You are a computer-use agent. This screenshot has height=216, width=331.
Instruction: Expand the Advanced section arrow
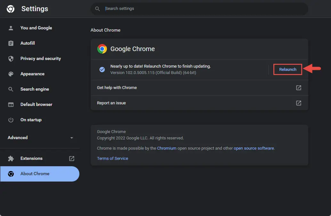click(x=72, y=138)
